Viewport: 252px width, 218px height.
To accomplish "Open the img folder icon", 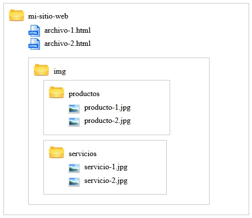I will [x=41, y=70].
